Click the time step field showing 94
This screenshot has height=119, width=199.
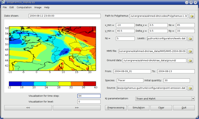pos(89,96)
